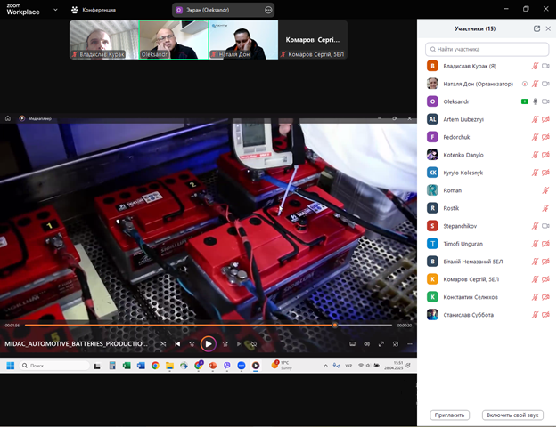The height and width of the screenshot is (427, 557).
Task: Select participant Віталій Немазаний 5ЕЛ
Action: click(x=487, y=262)
